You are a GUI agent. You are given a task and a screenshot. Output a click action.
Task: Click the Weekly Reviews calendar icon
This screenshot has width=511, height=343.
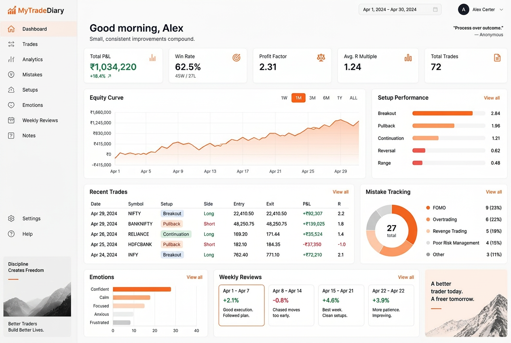[x=11, y=120]
